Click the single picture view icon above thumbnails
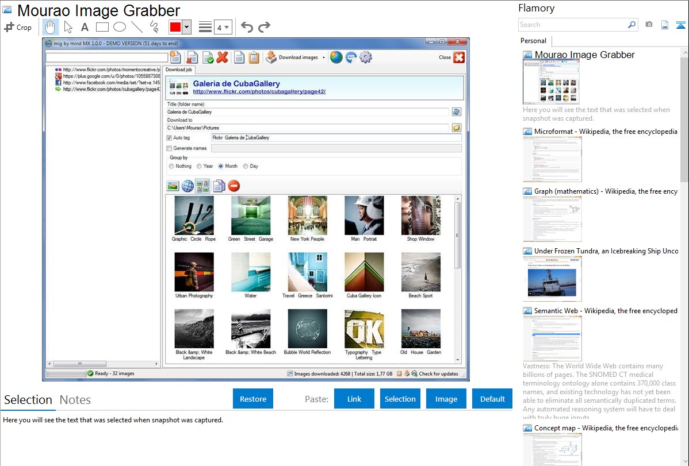The image size is (689, 466). pyautogui.click(x=173, y=186)
